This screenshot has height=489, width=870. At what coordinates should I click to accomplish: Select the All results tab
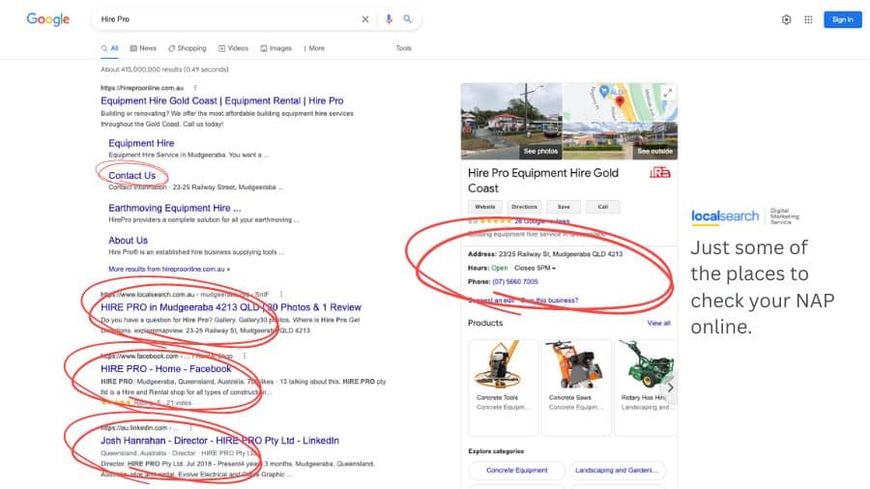[110, 48]
